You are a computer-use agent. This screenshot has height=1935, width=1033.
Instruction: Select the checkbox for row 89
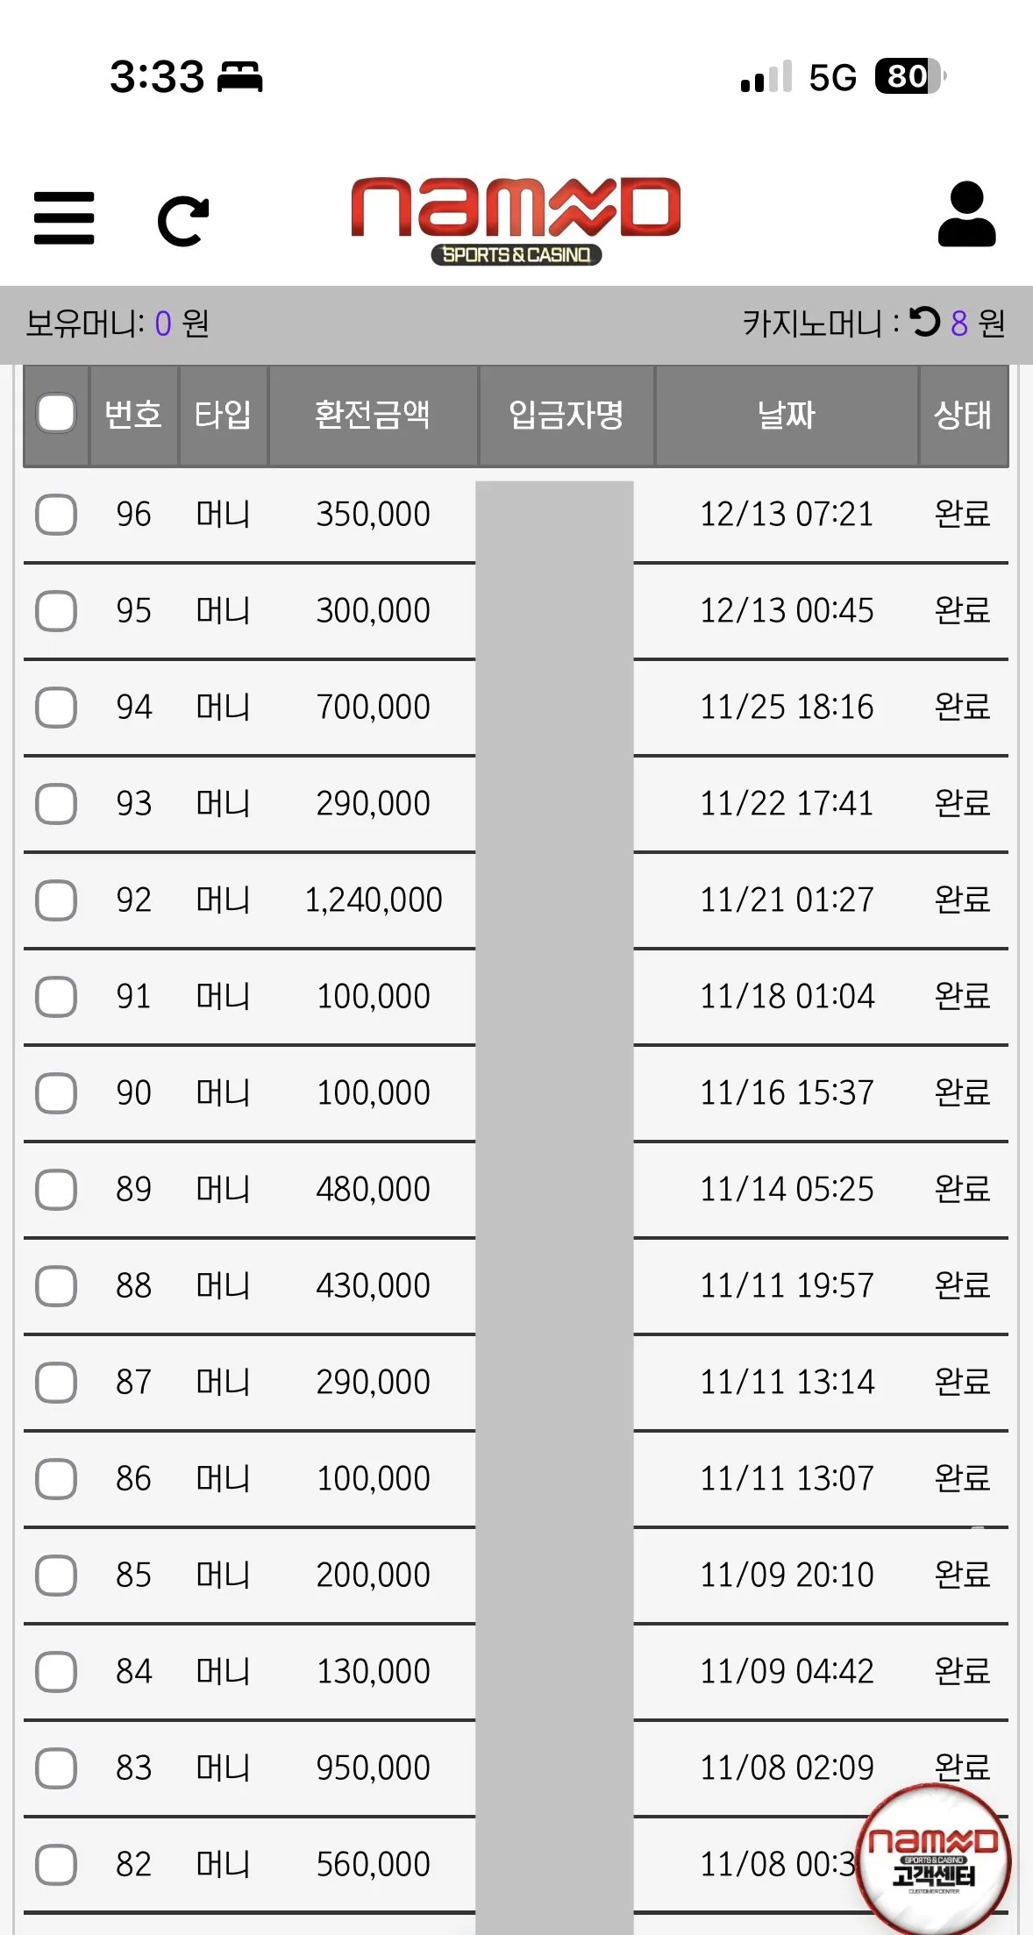(56, 1189)
